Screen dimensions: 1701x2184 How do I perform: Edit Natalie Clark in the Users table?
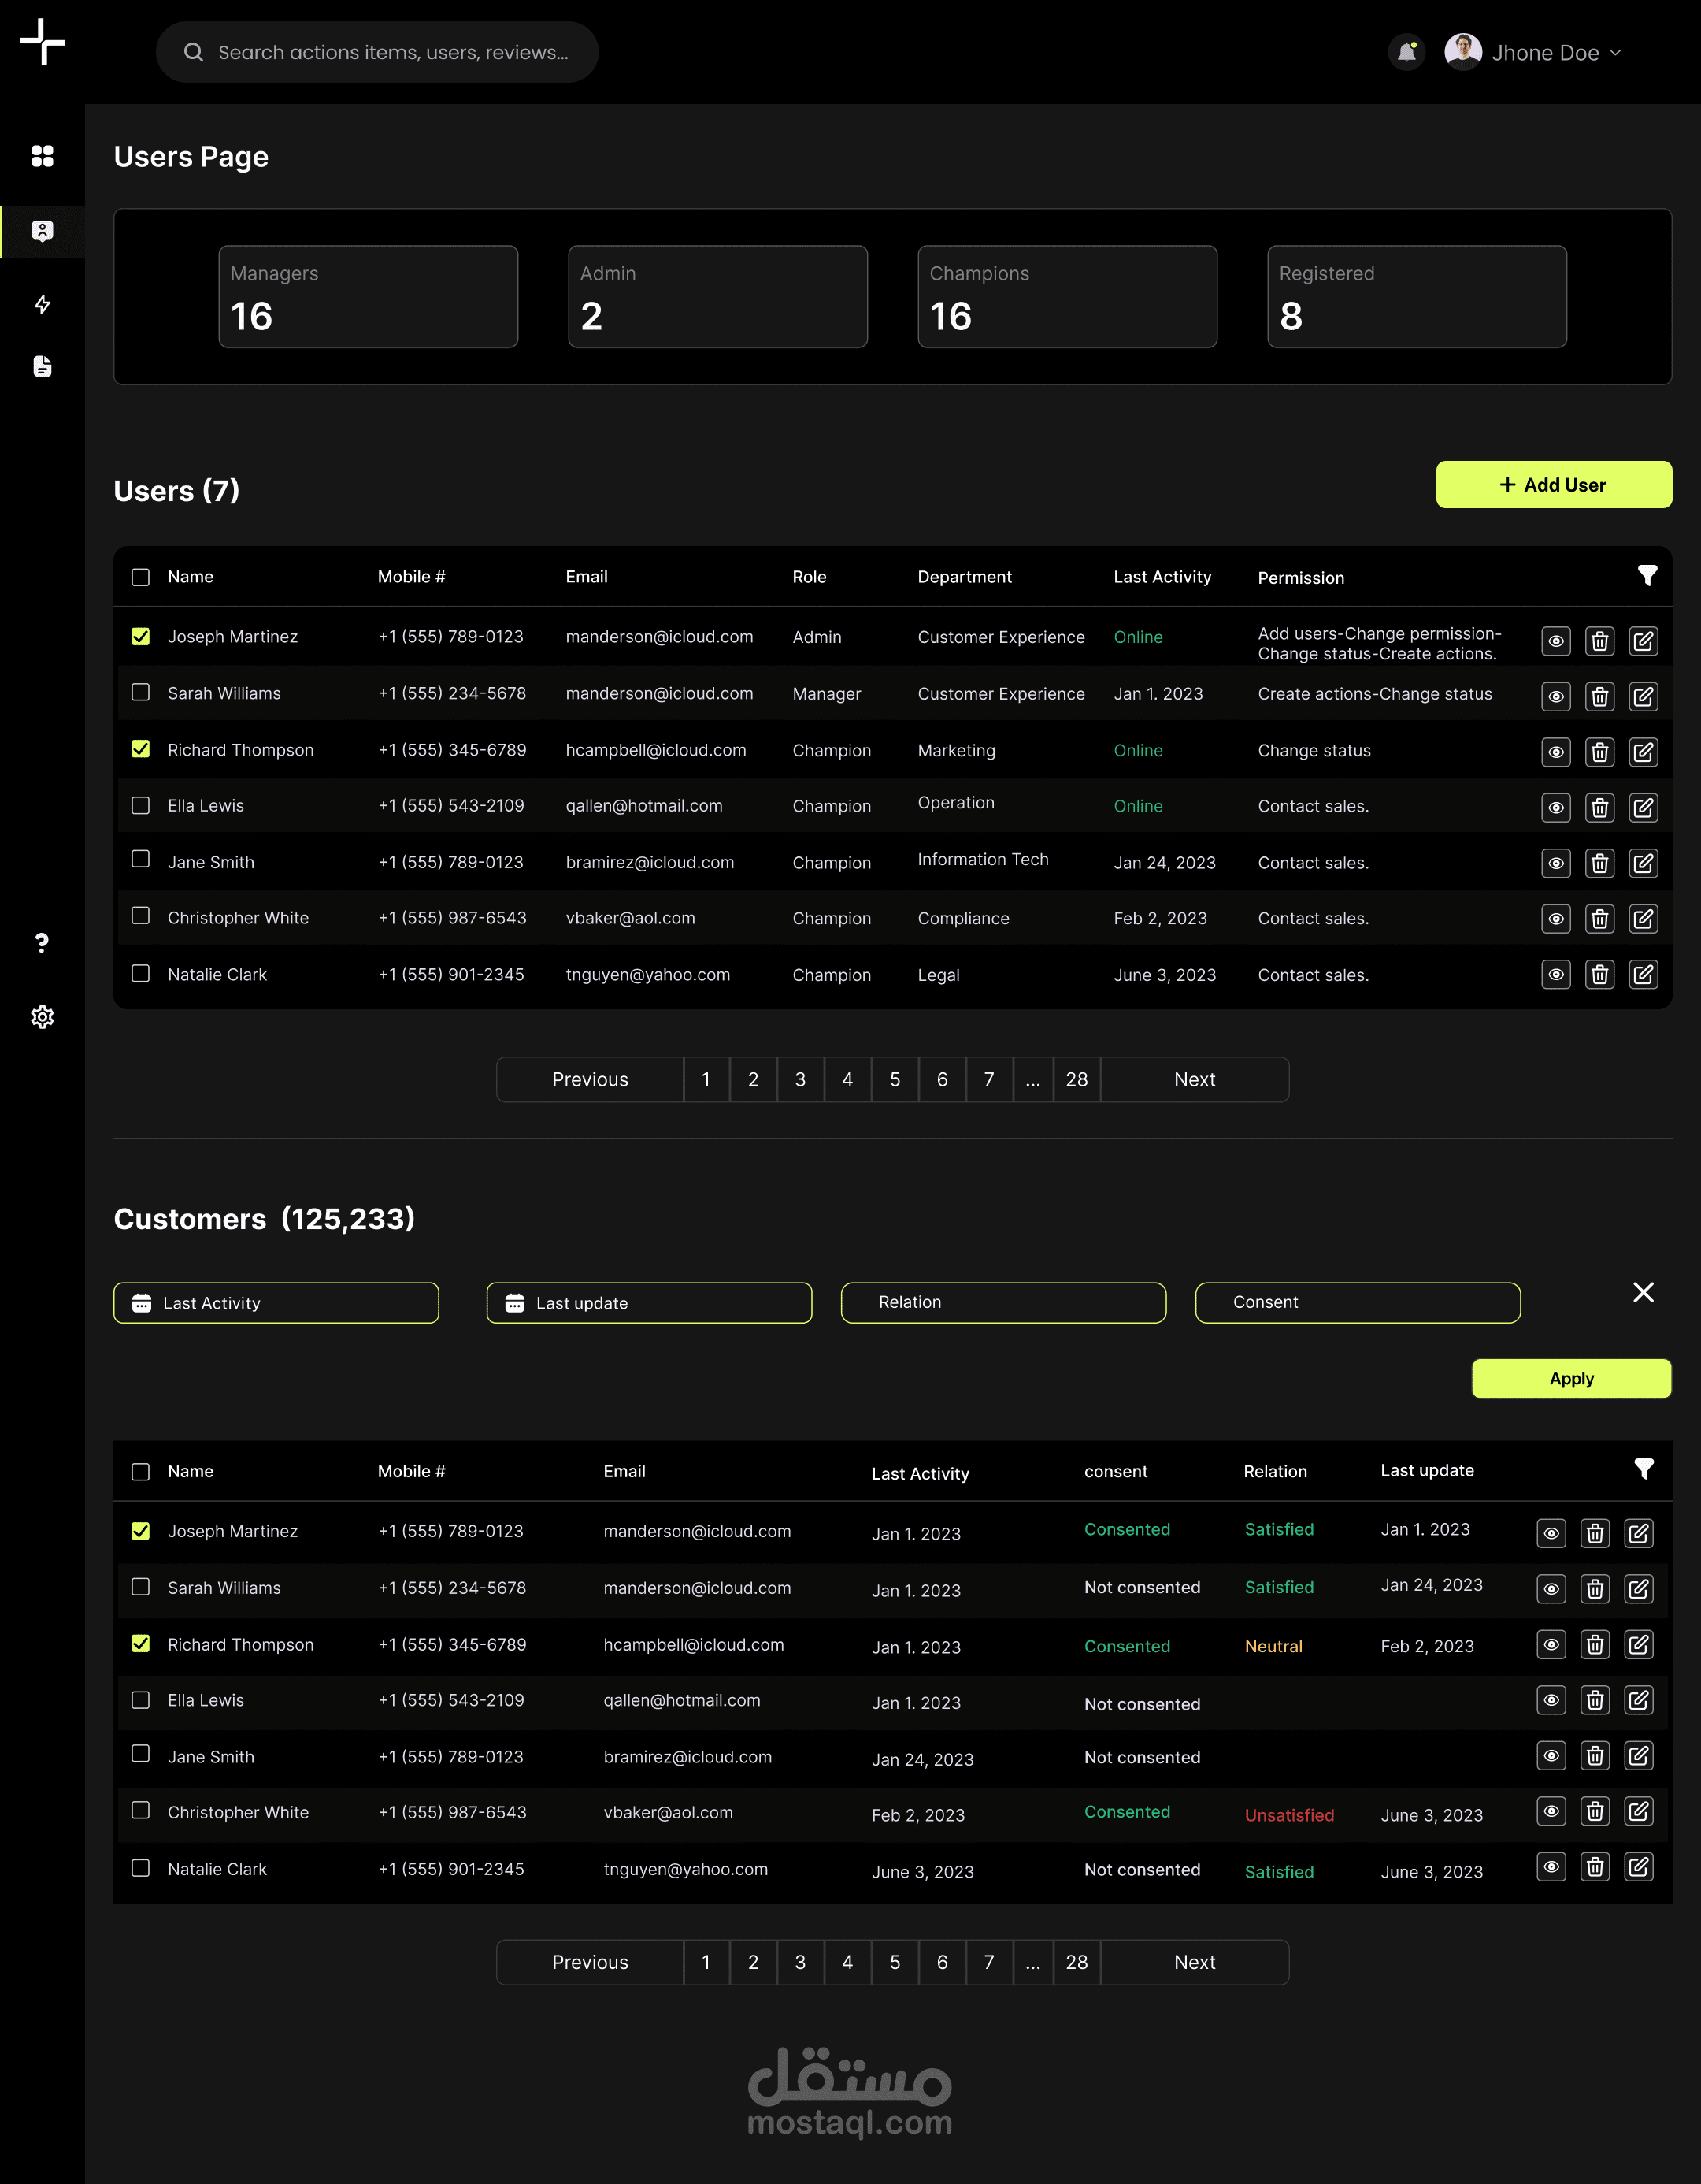1642,975
